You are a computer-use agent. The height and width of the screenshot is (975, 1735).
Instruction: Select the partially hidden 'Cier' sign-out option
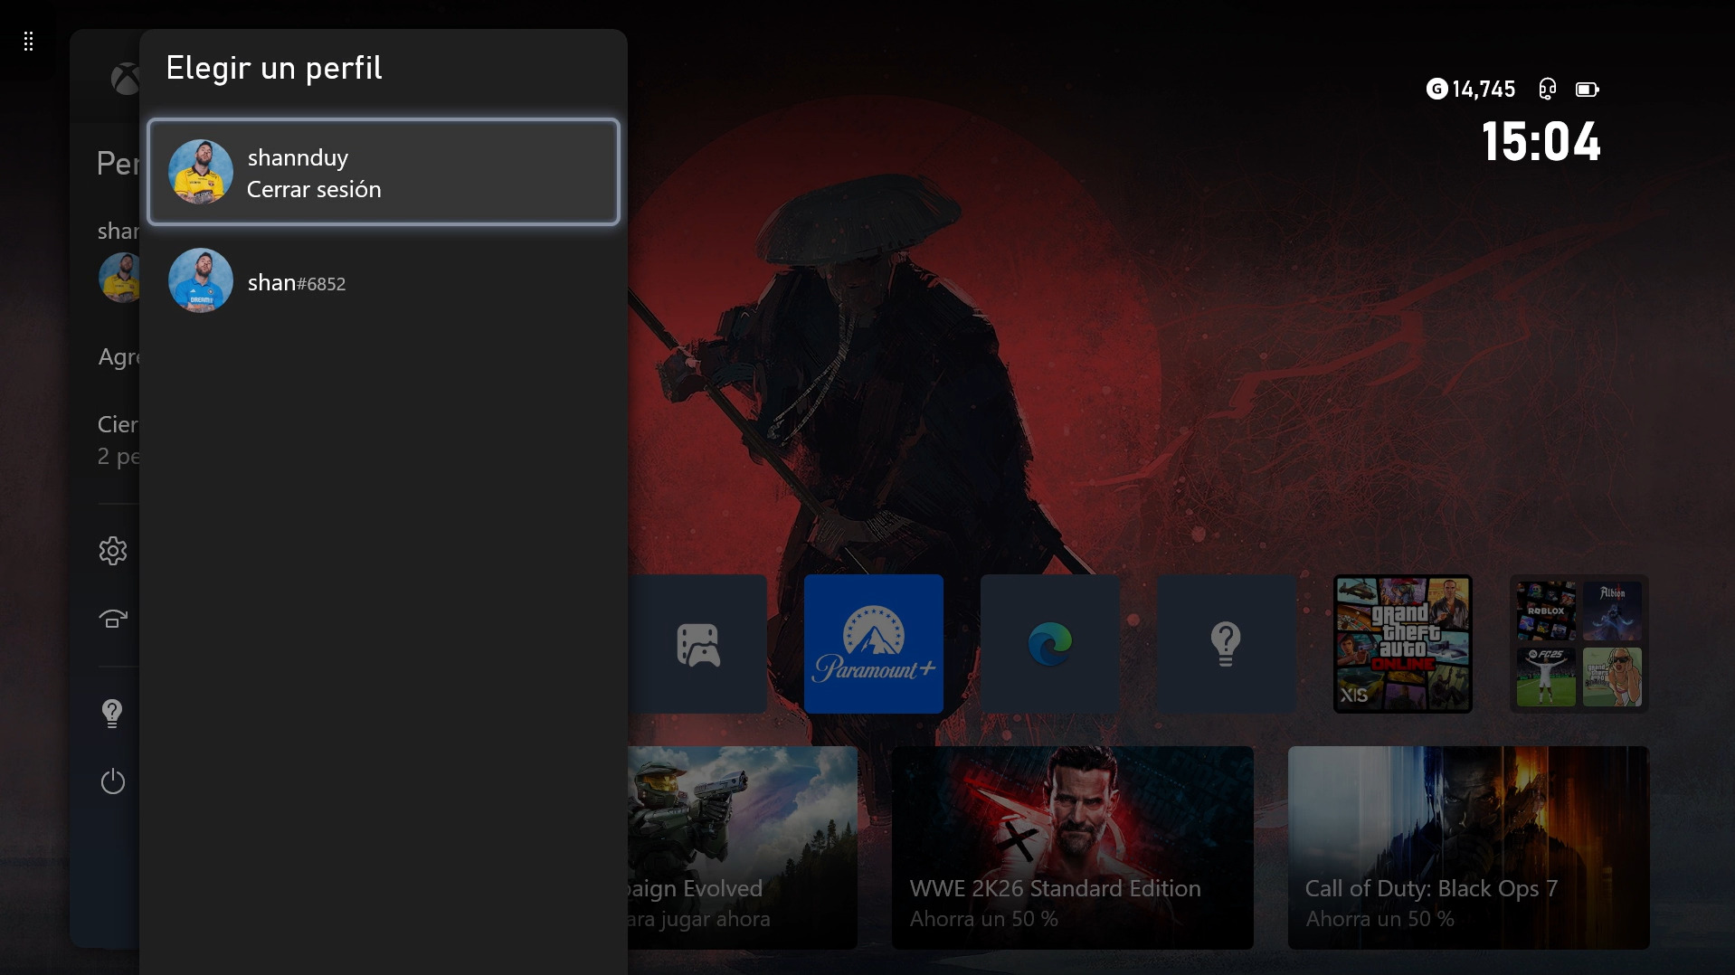(119, 440)
